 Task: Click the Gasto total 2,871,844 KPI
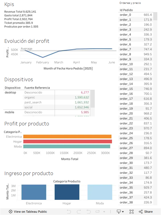tap(18, 15)
